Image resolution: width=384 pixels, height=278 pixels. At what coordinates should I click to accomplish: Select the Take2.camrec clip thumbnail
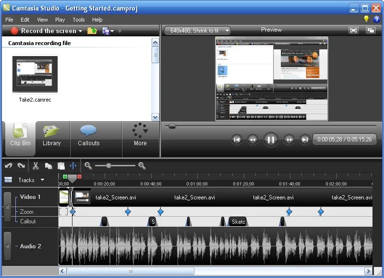pos(35,74)
